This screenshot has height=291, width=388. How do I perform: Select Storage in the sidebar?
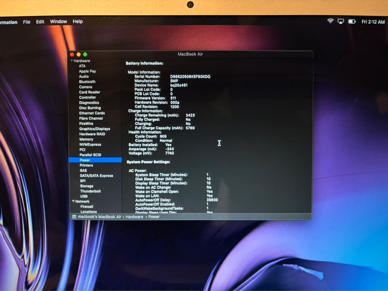click(86, 186)
